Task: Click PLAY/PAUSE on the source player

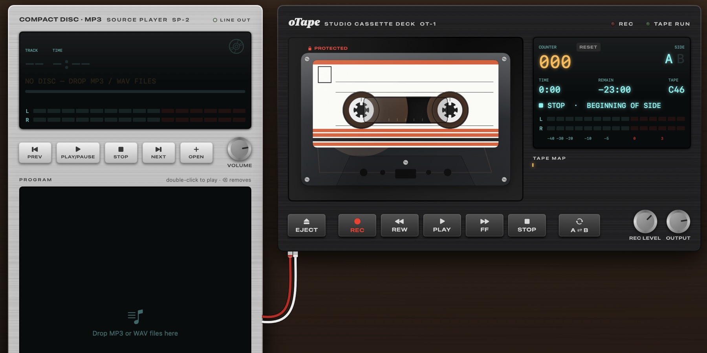Action: pyautogui.click(x=78, y=153)
